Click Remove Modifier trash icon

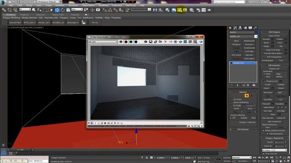(x=248, y=85)
